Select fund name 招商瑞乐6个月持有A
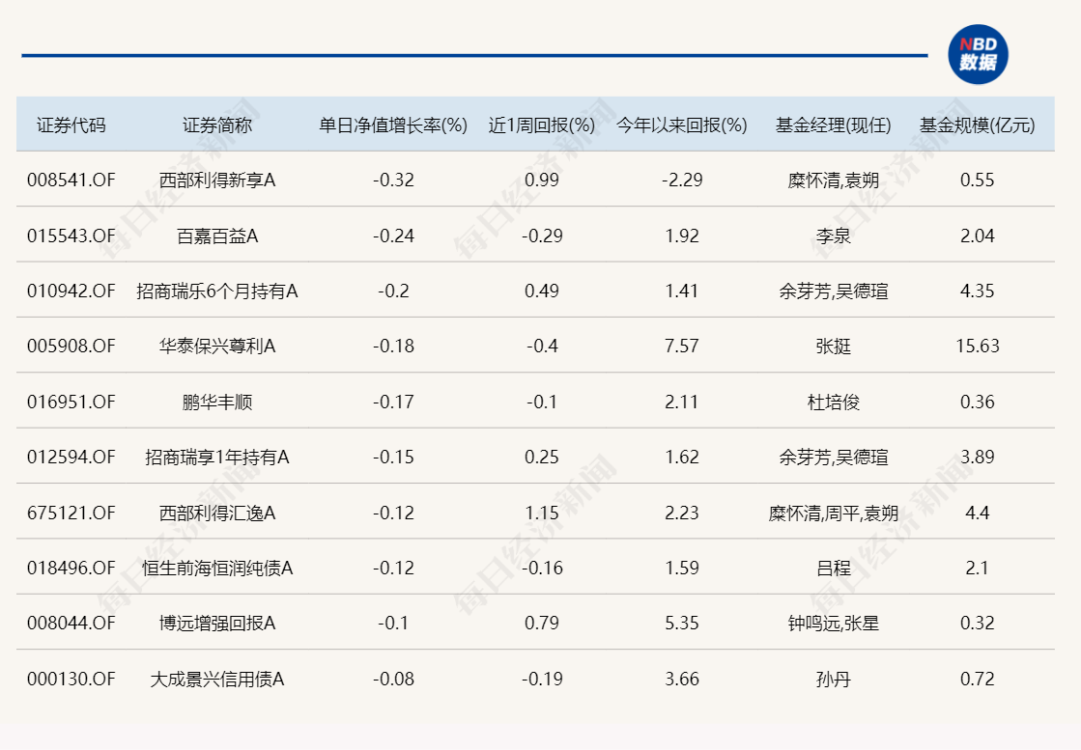This screenshot has width=1081, height=750. [217, 292]
